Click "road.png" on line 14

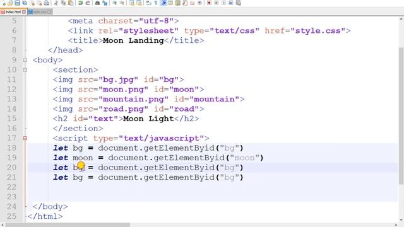pyautogui.click(x=123, y=109)
